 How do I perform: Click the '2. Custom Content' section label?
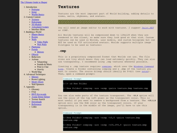[x=32, y=17]
